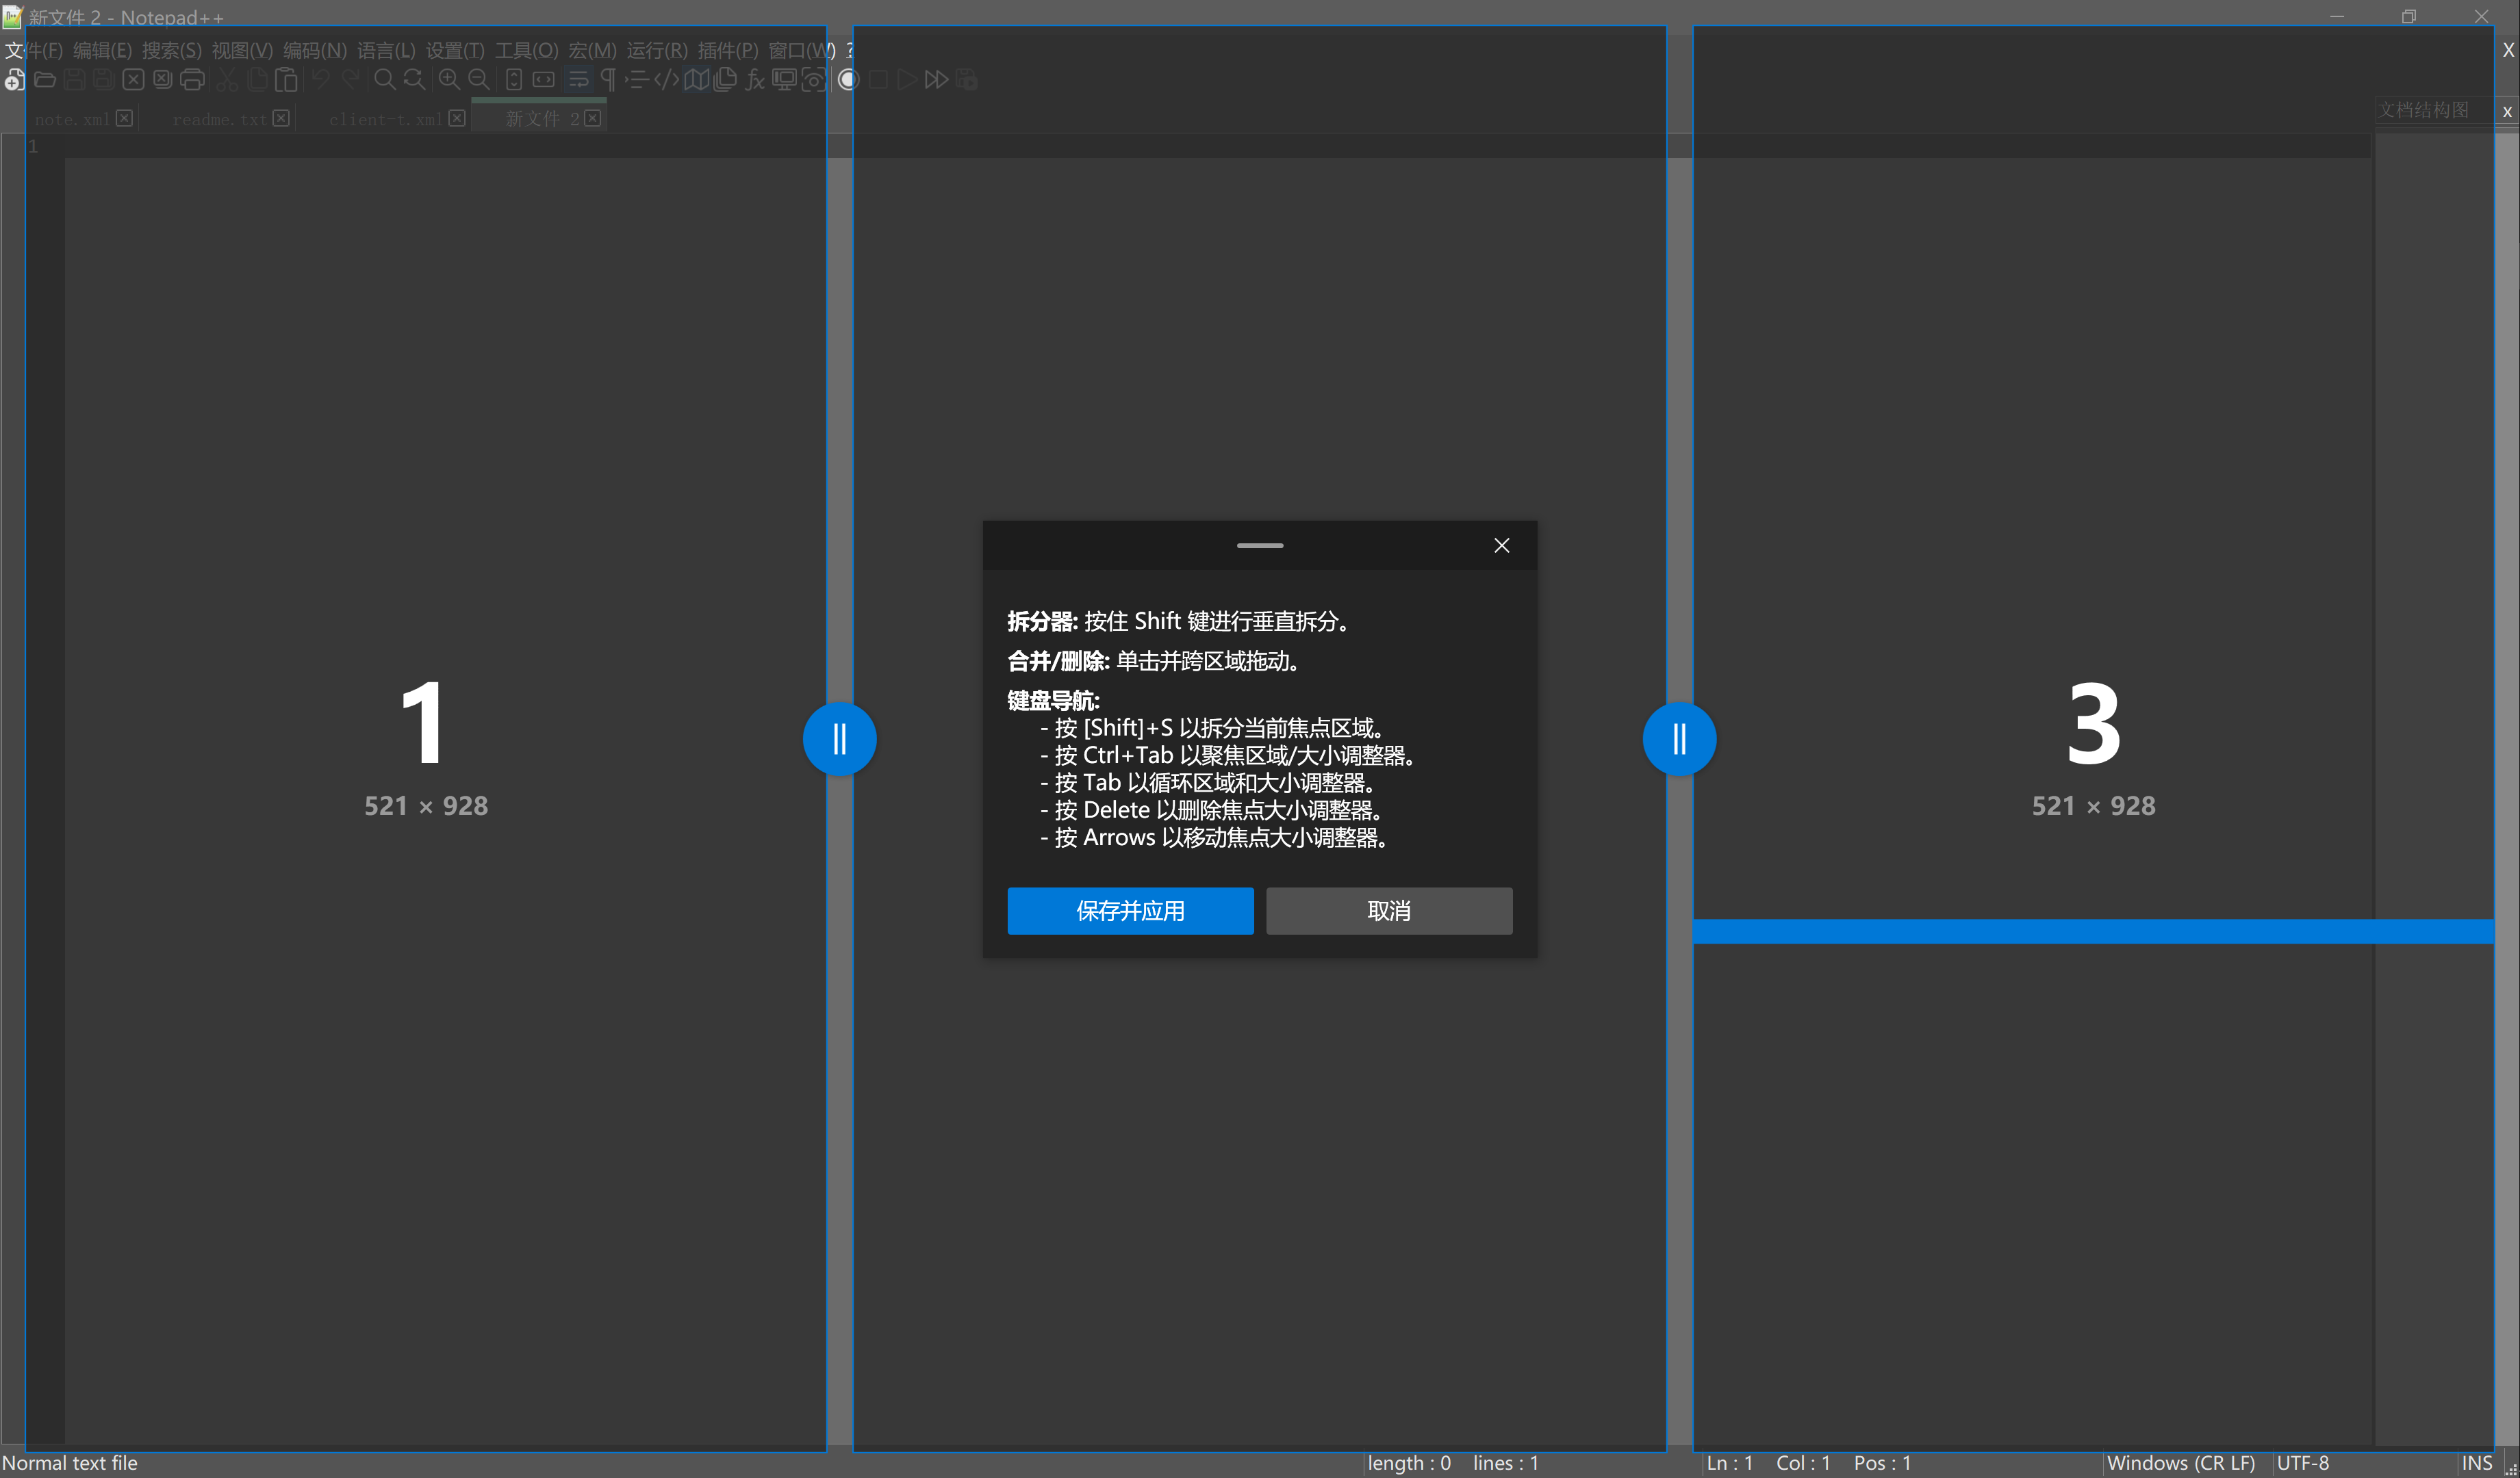Open the 设置(T) menu
The width and height of the screenshot is (2520, 1478).
(x=455, y=50)
